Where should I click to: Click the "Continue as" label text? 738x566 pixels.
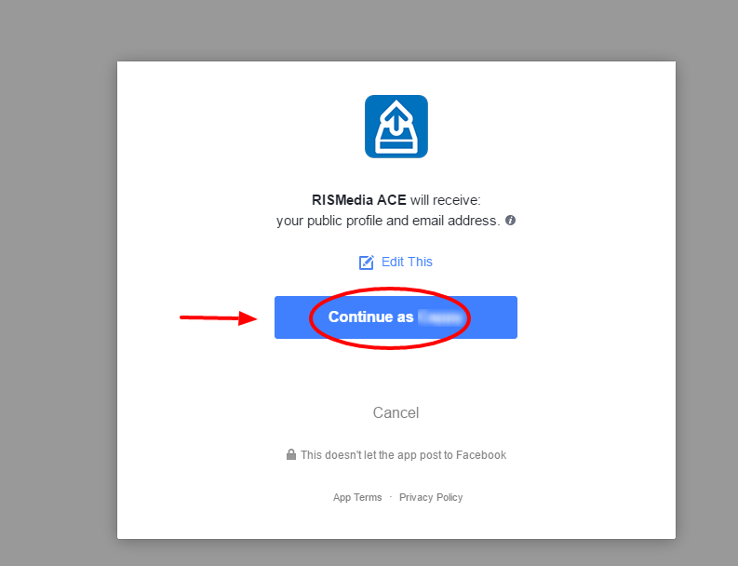[371, 317]
